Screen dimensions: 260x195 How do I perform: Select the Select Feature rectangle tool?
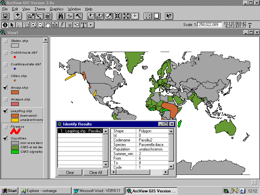(26, 25)
